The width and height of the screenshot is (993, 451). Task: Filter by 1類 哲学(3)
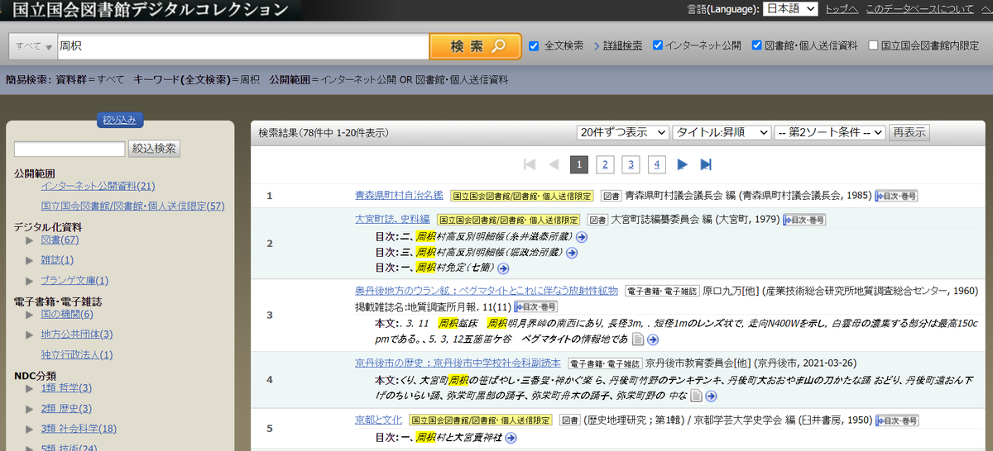pos(66,388)
